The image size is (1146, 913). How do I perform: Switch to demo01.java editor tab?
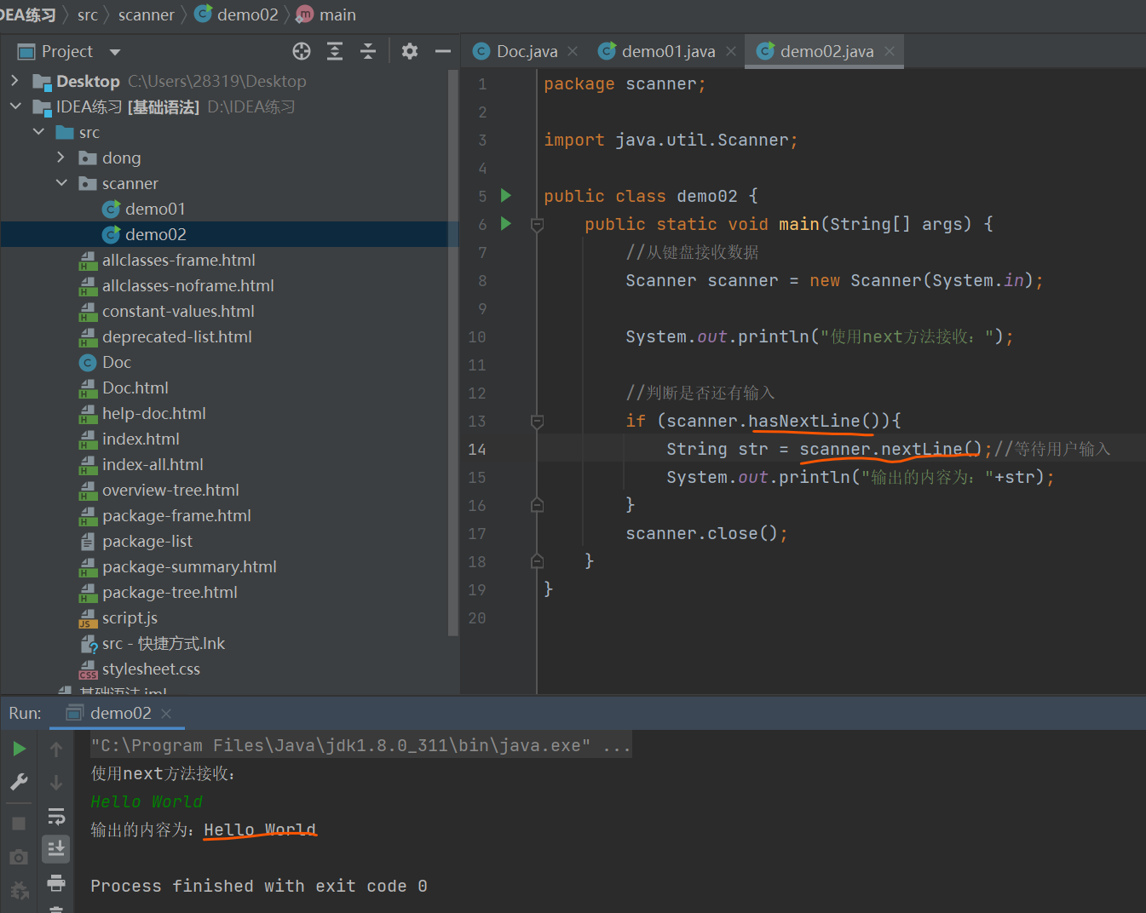click(x=667, y=52)
